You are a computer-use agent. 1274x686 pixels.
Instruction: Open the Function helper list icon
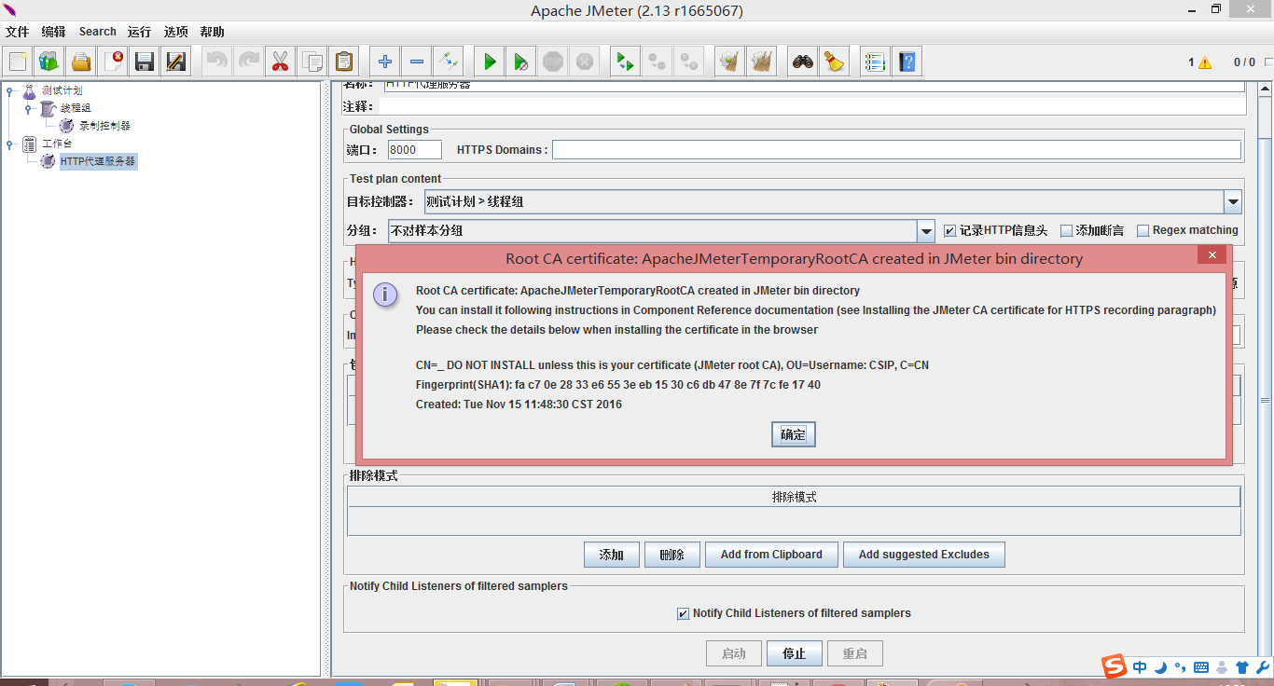[x=875, y=62]
